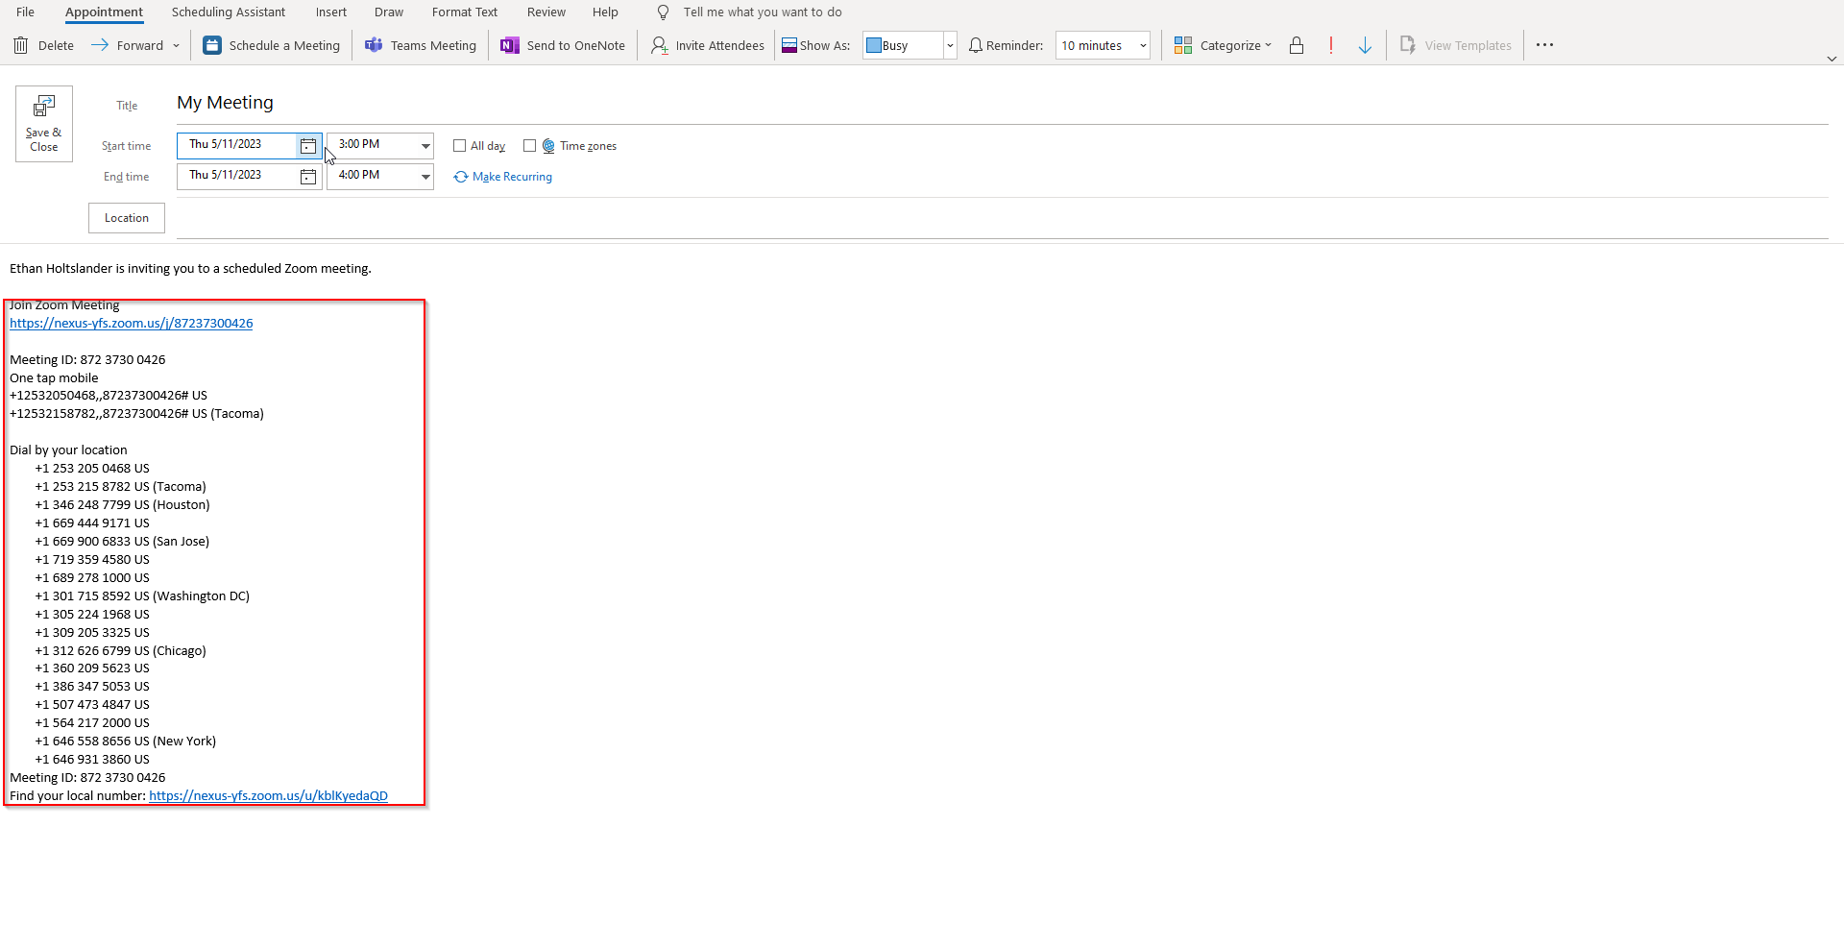Expand the Forward dropdown arrow
This screenshot has width=1844, height=948.
[x=176, y=45]
